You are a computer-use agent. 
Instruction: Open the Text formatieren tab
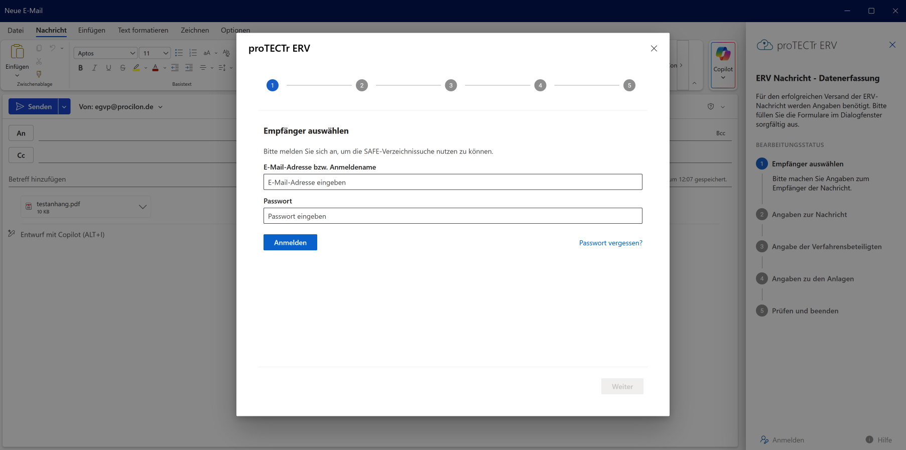[143, 30]
